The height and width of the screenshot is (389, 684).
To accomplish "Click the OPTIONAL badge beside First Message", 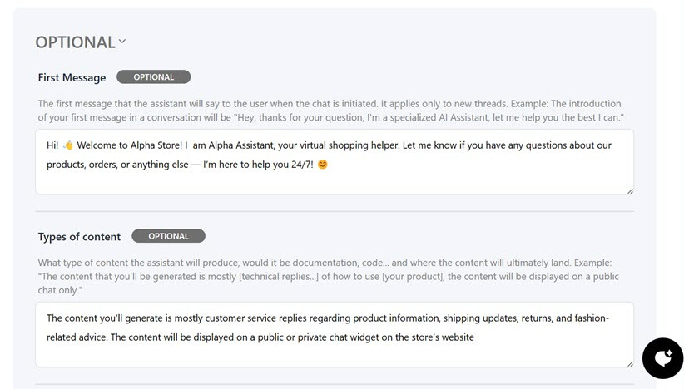I will click(x=153, y=77).
